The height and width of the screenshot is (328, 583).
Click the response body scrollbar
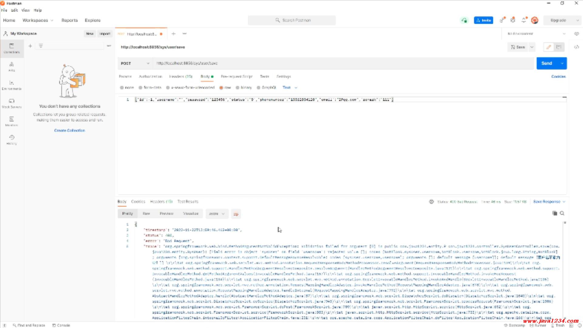[x=565, y=270]
